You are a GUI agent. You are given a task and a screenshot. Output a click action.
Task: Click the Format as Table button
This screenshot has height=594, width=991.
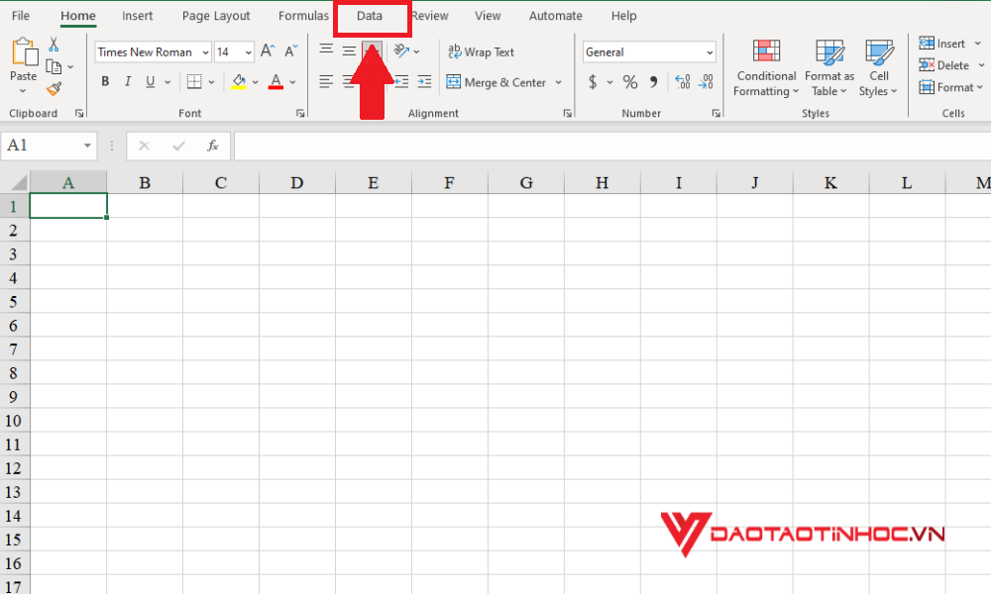(x=828, y=67)
